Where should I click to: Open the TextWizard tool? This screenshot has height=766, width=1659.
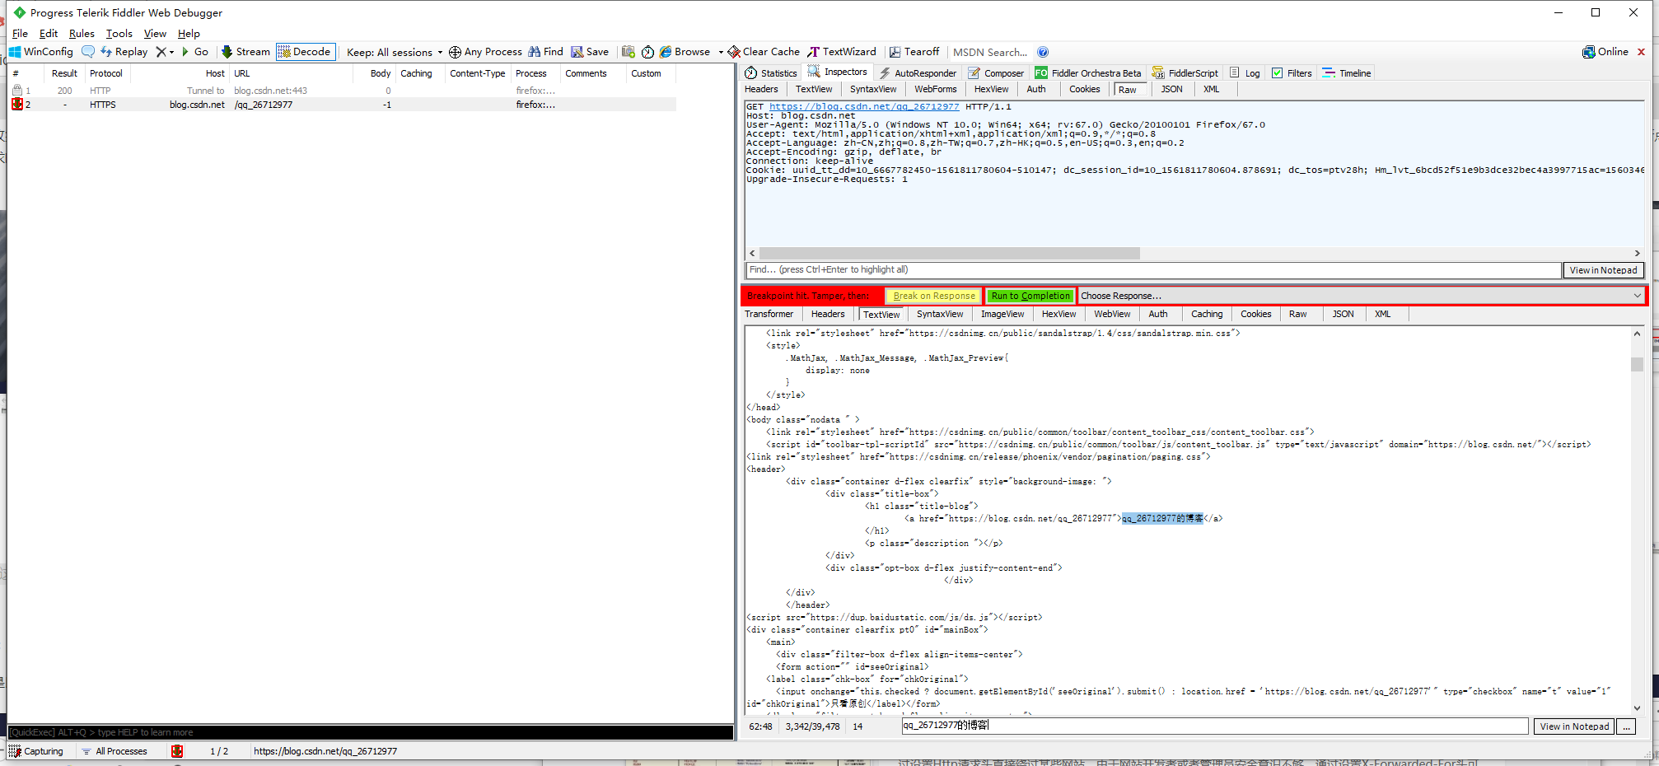pyautogui.click(x=842, y=52)
